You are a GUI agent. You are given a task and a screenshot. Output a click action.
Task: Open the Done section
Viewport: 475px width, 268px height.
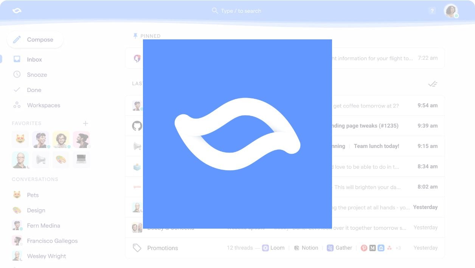pyautogui.click(x=27, y=90)
